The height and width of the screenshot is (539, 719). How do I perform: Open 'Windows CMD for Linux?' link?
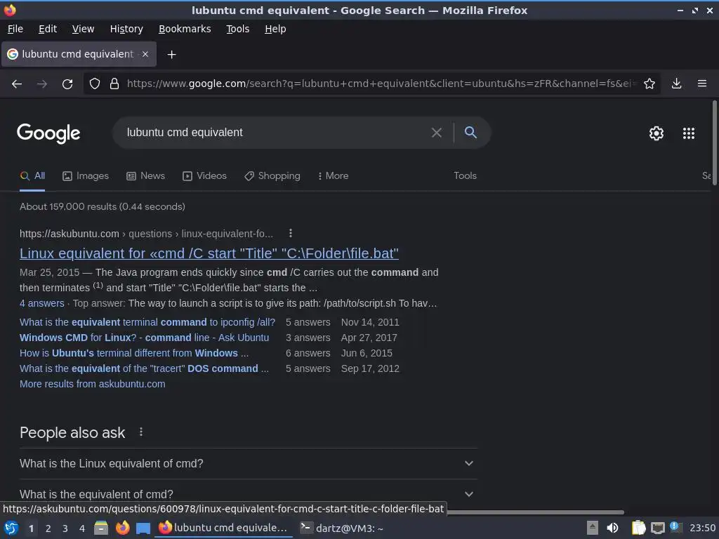144,338
